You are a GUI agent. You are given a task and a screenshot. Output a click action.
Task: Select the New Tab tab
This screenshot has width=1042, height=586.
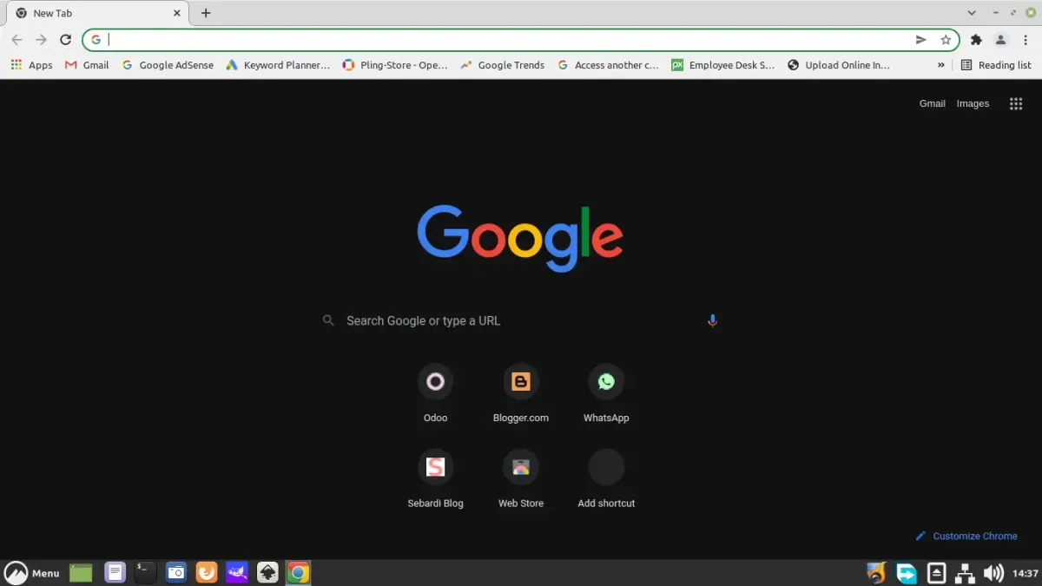(x=99, y=13)
